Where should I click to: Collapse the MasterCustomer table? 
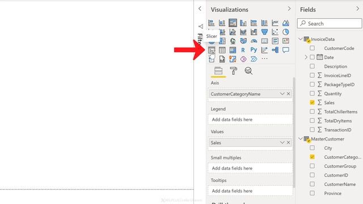point(300,138)
